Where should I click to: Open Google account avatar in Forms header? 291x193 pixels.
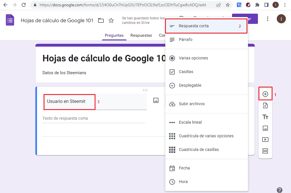[x=281, y=19]
